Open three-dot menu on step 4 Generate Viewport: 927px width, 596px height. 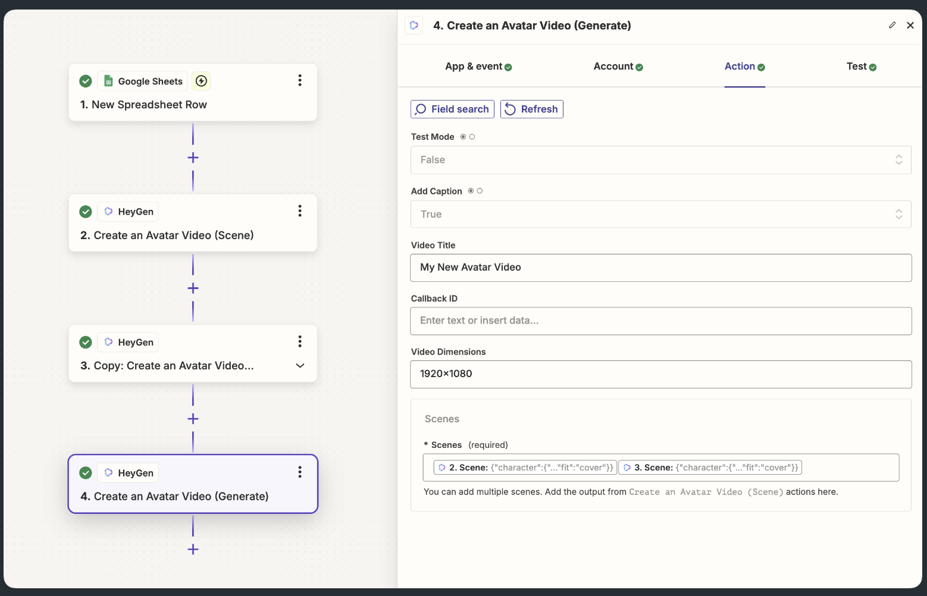[300, 472]
